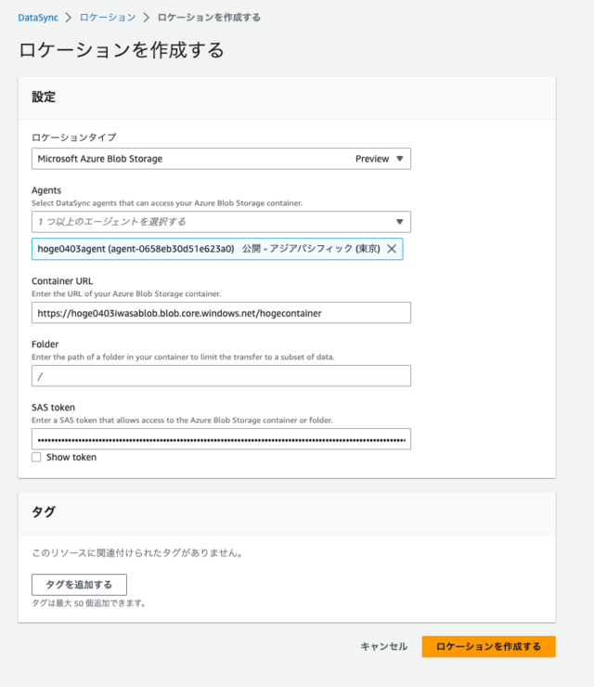The width and height of the screenshot is (594, 687).
Task: Select the hoge0403agent agent token text
Action: (136, 249)
